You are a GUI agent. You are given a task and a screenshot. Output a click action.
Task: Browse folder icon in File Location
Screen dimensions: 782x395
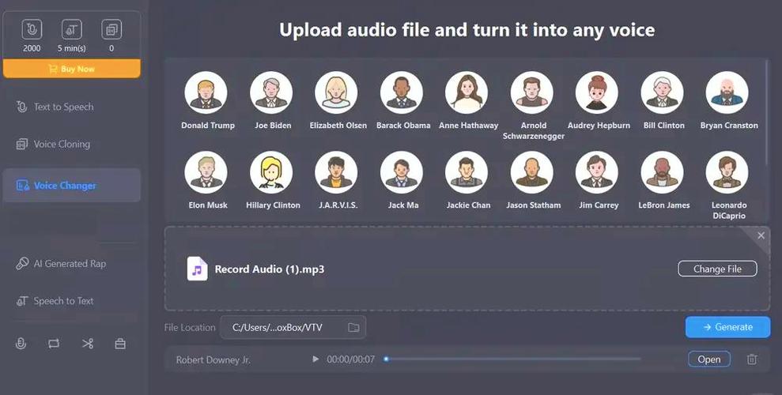click(x=353, y=327)
